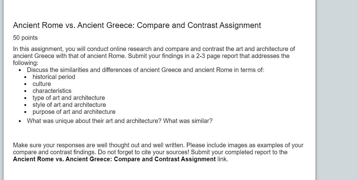Click the word "link." after the bold text
The image size is (358, 180).
click(223, 159)
